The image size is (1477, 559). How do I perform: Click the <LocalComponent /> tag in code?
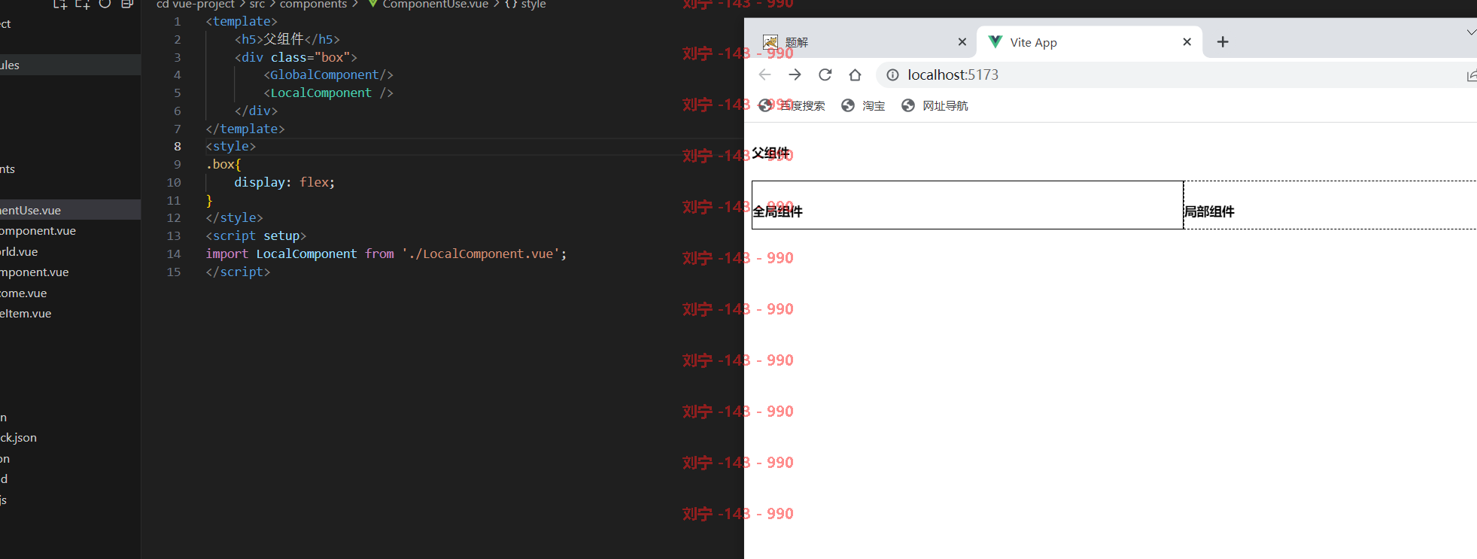pyautogui.click(x=328, y=93)
